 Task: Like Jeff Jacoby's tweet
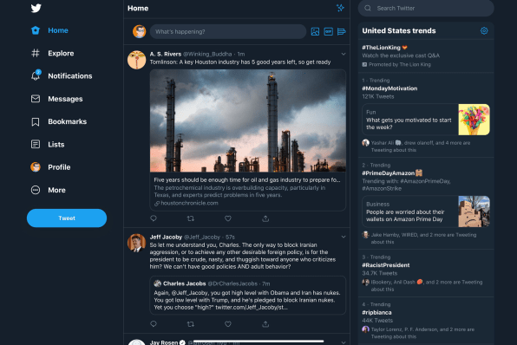pyautogui.click(x=228, y=324)
